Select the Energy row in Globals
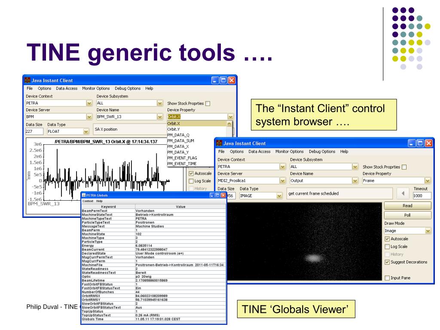 [154, 245]
